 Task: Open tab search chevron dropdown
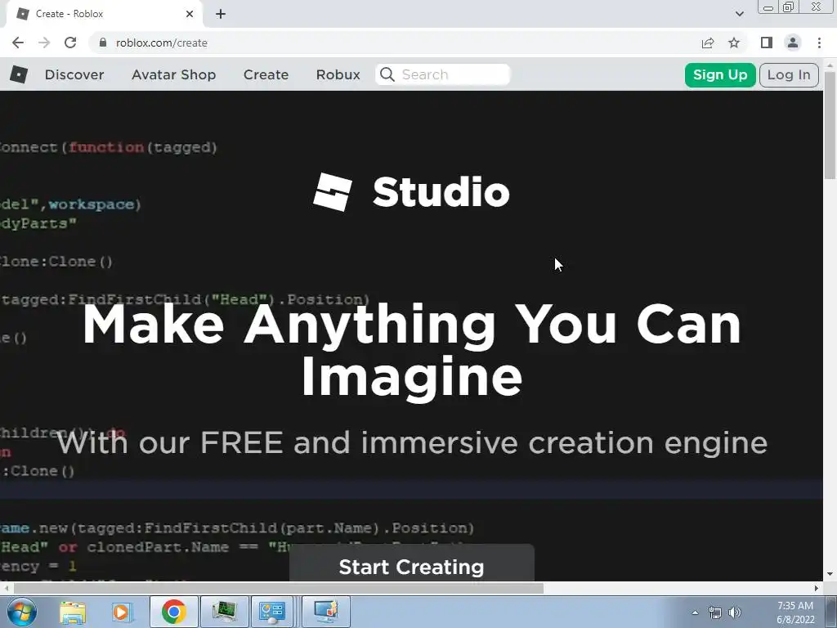(x=739, y=14)
